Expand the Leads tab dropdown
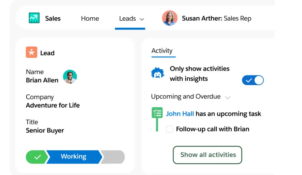The height and width of the screenshot is (175, 302). [x=142, y=19]
